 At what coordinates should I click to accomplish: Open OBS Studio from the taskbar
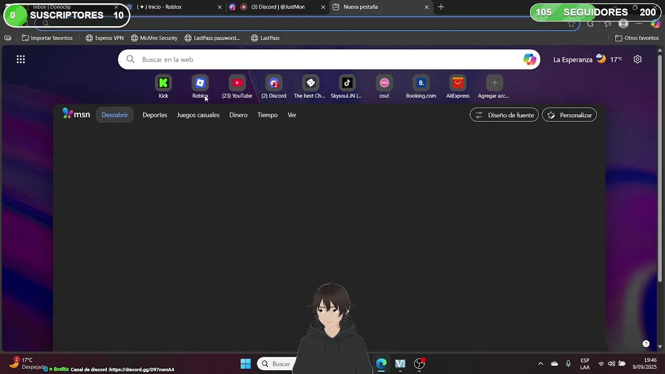pos(419,364)
